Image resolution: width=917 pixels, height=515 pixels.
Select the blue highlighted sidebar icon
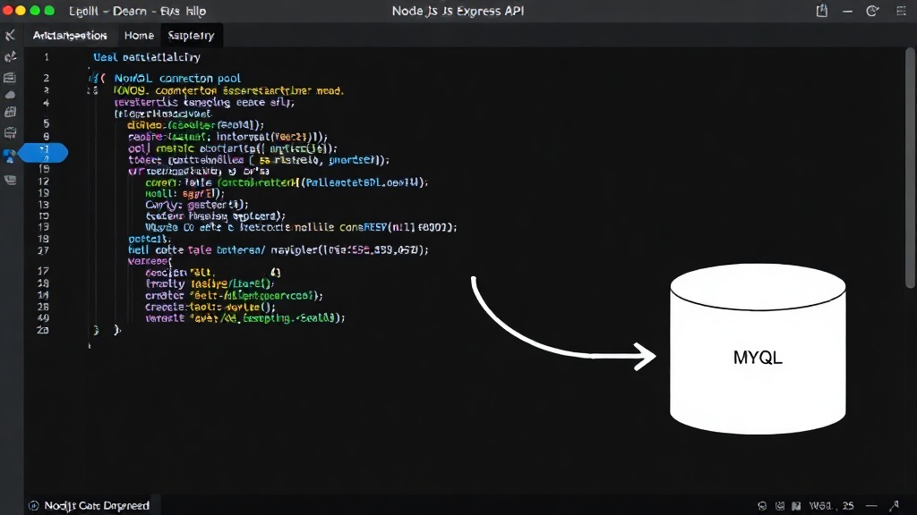pyautogui.click(x=9, y=156)
